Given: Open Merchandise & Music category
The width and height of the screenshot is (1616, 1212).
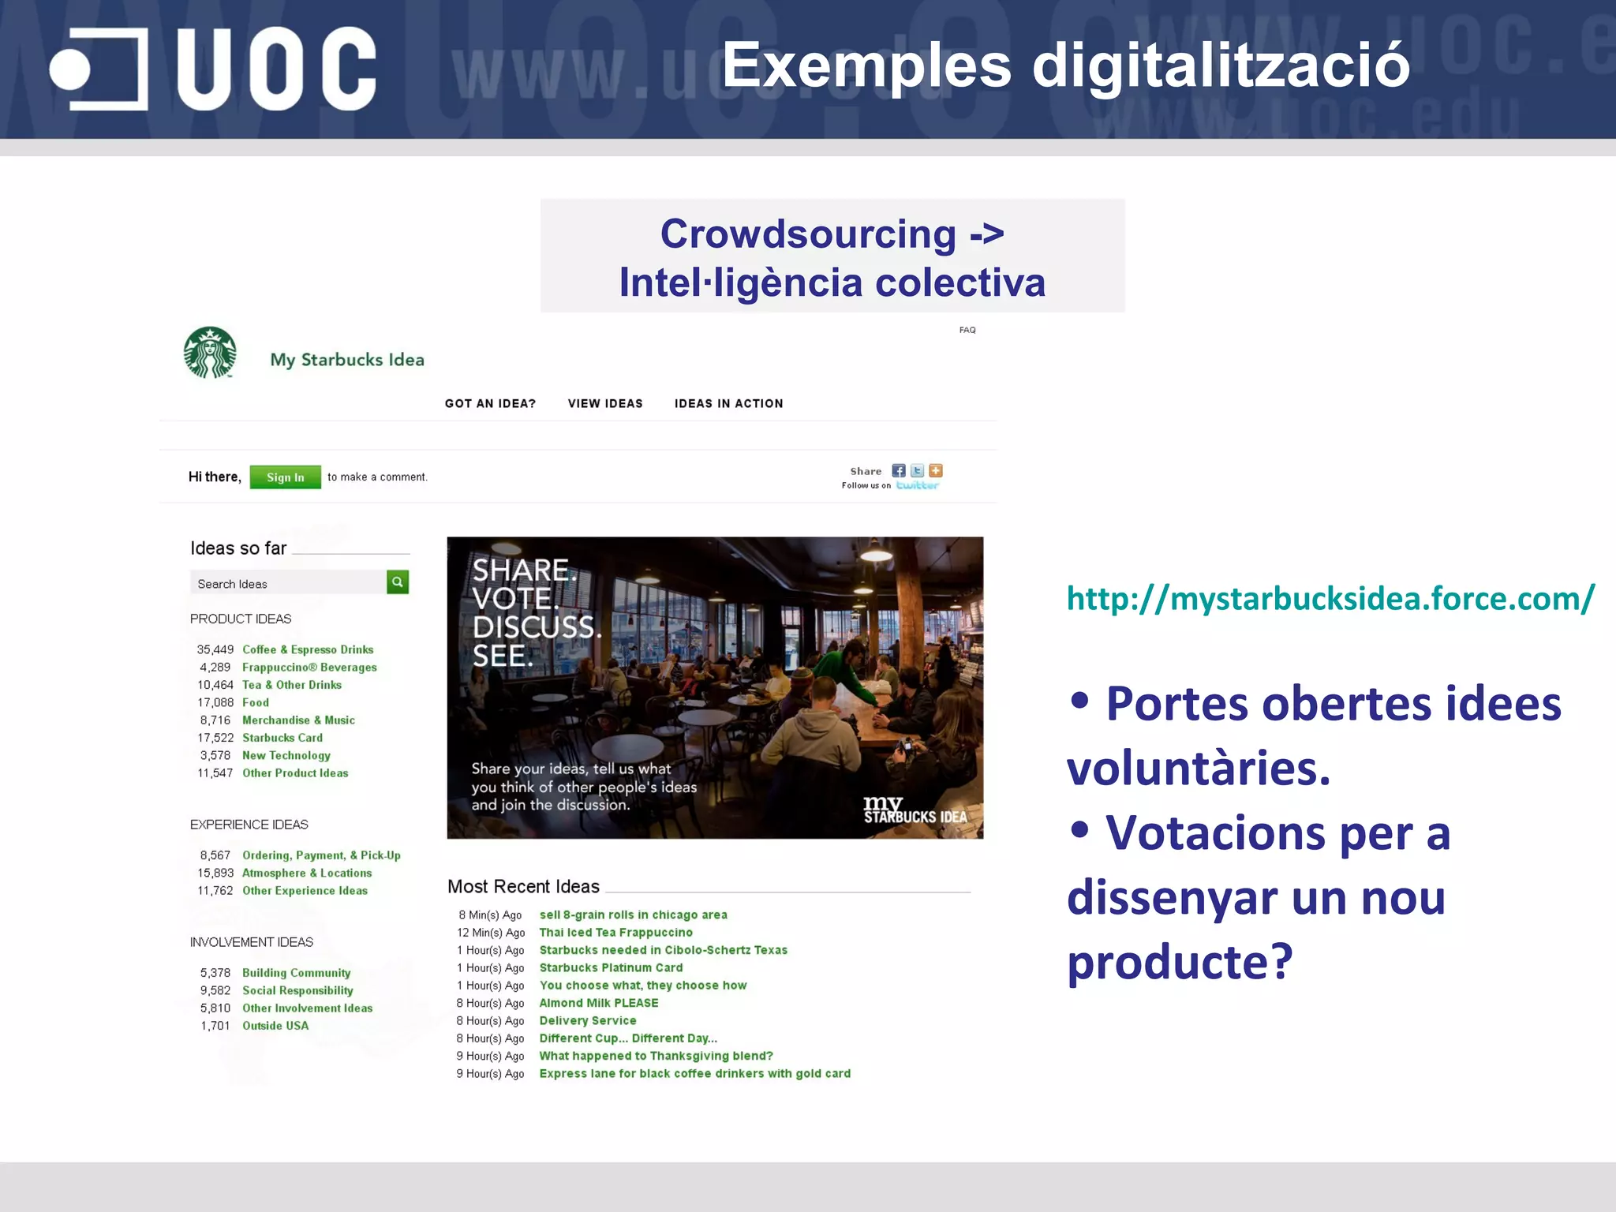Looking at the screenshot, I should pyautogui.click(x=298, y=720).
